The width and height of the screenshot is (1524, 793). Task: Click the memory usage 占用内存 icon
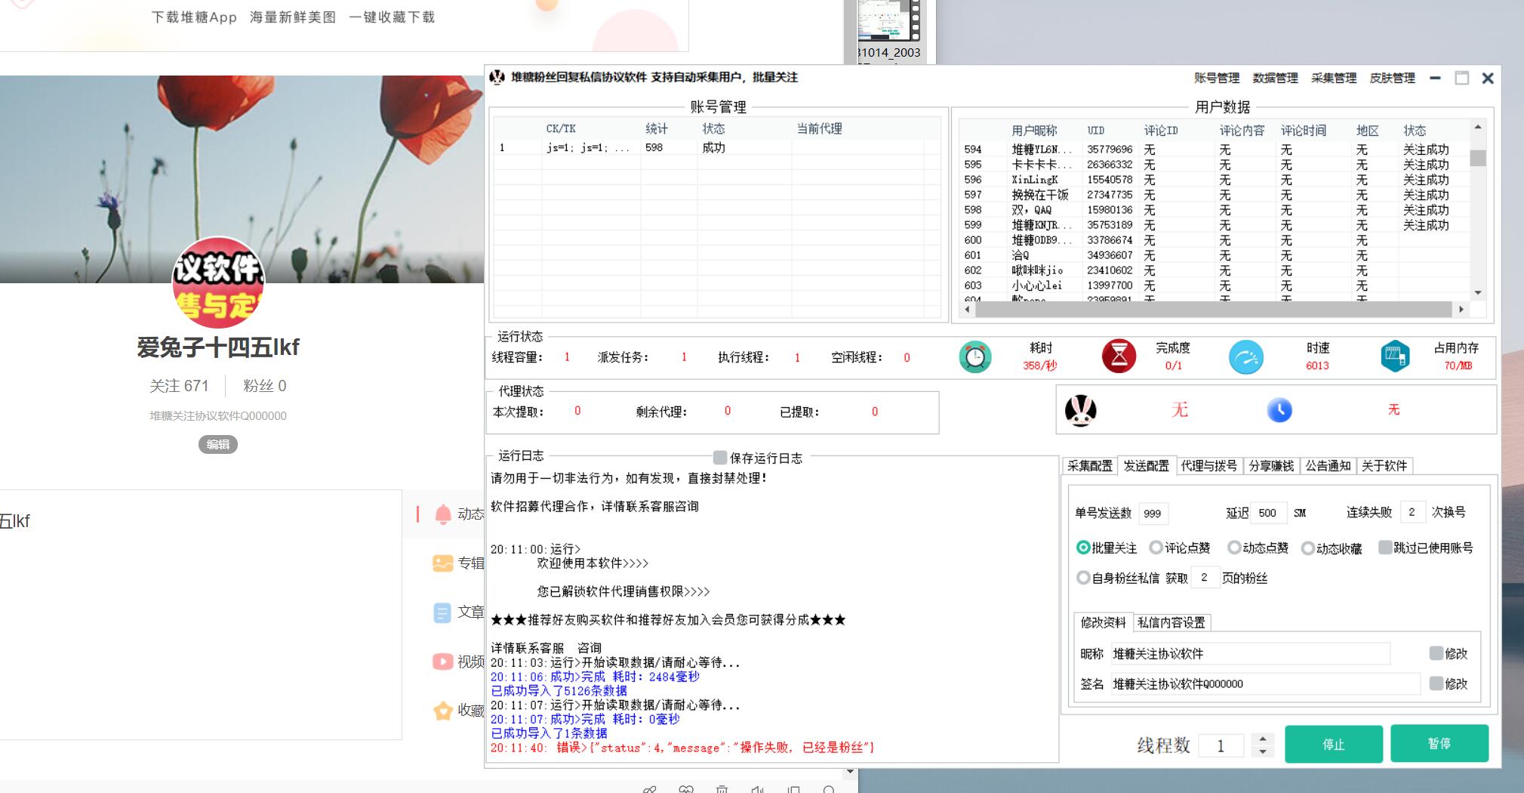pyautogui.click(x=1395, y=356)
